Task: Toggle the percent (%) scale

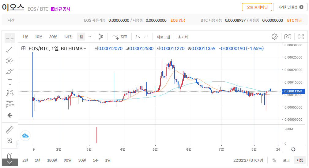Action: (274, 160)
